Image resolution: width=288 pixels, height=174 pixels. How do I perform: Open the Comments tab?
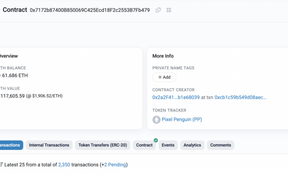click(220, 145)
